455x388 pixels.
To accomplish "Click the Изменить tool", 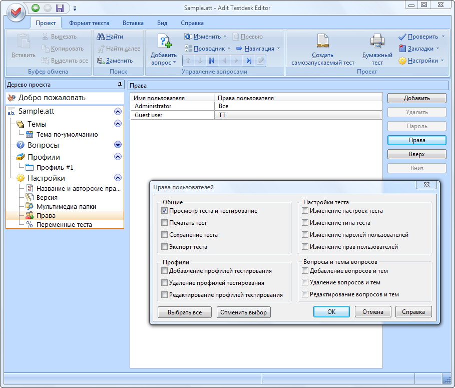I will [203, 37].
